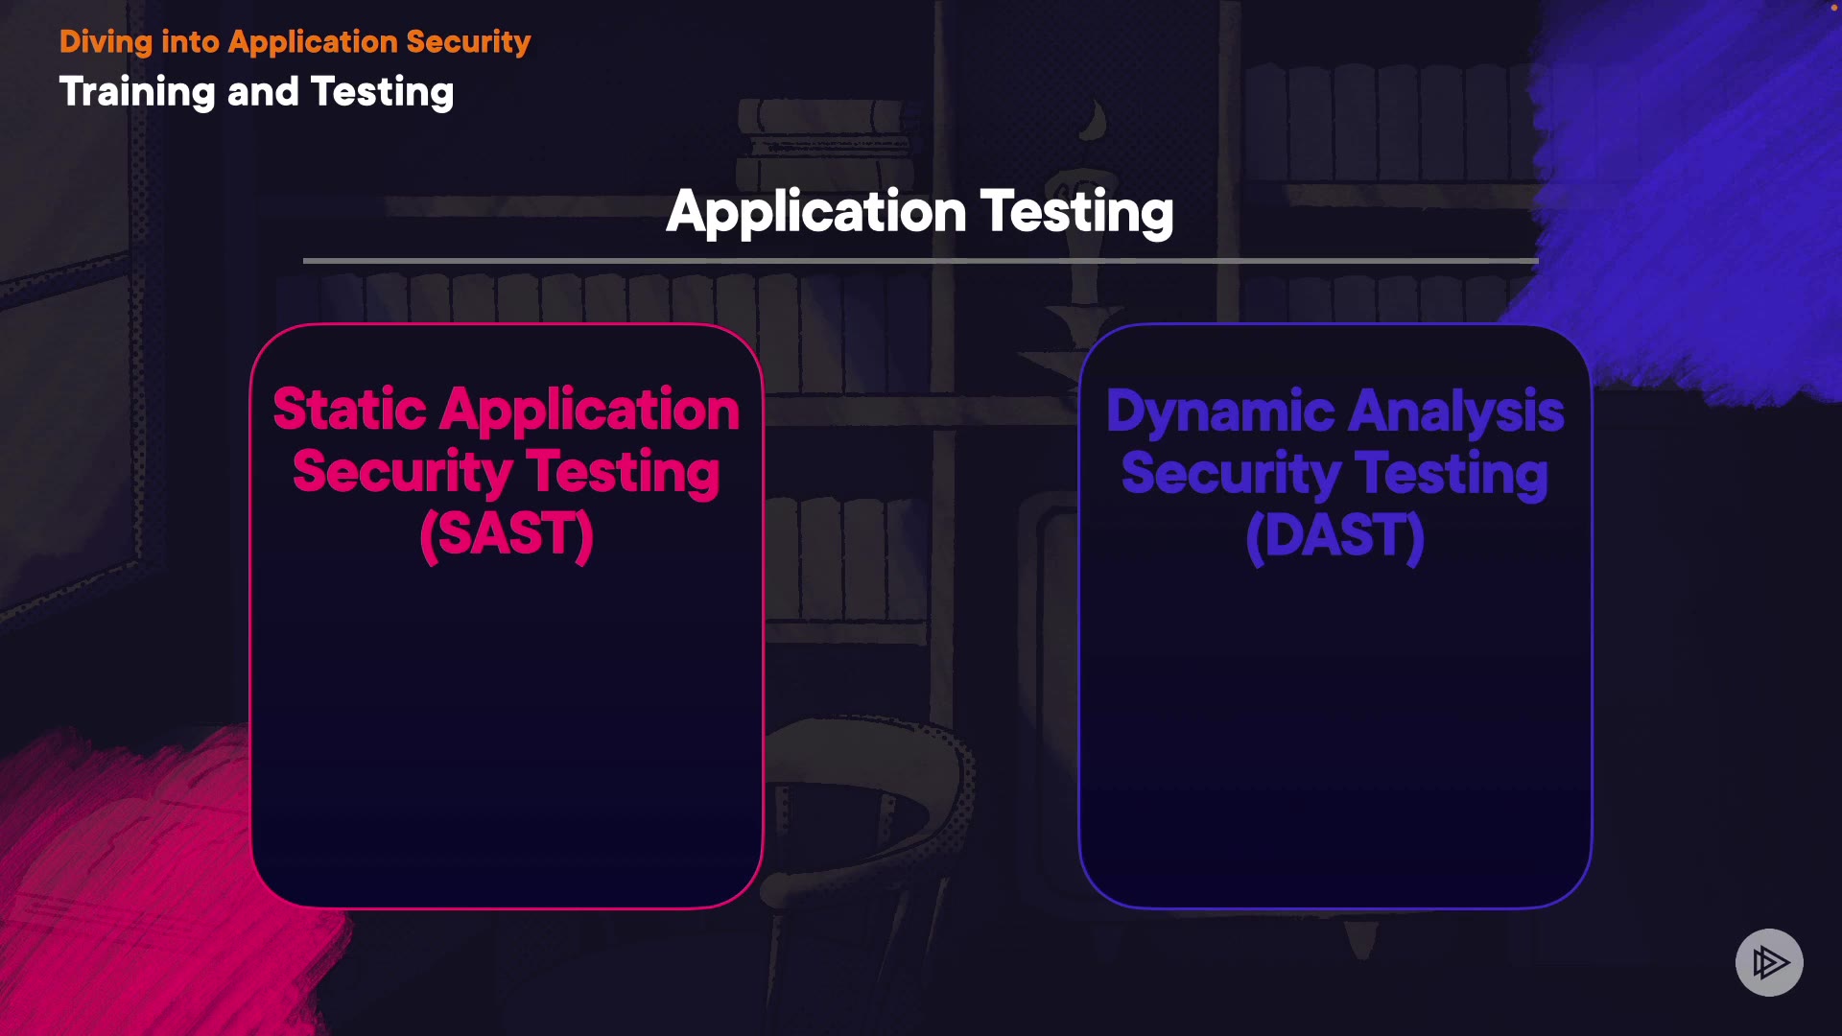The width and height of the screenshot is (1842, 1036).
Task: Click the window frame illustration
Action: pyautogui.click(x=67, y=384)
